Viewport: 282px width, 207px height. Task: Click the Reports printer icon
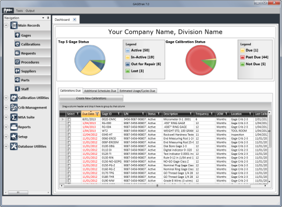[x=14, y=127]
